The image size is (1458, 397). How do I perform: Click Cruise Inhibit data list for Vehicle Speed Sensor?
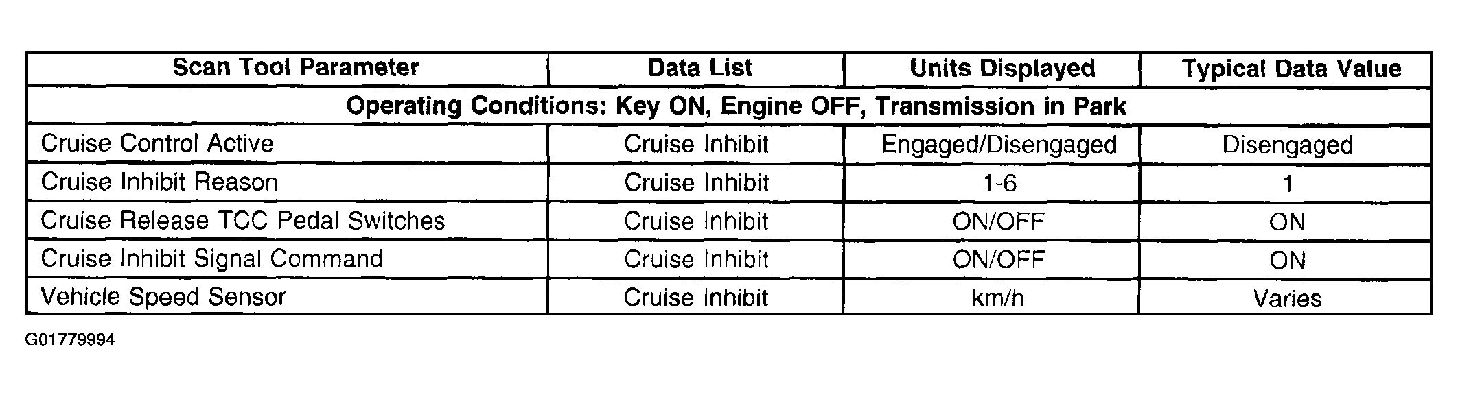tap(695, 298)
